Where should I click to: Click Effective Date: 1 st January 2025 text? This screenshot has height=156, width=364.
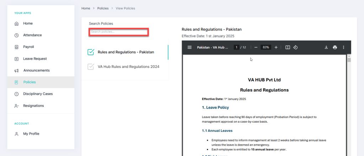pos(208,36)
